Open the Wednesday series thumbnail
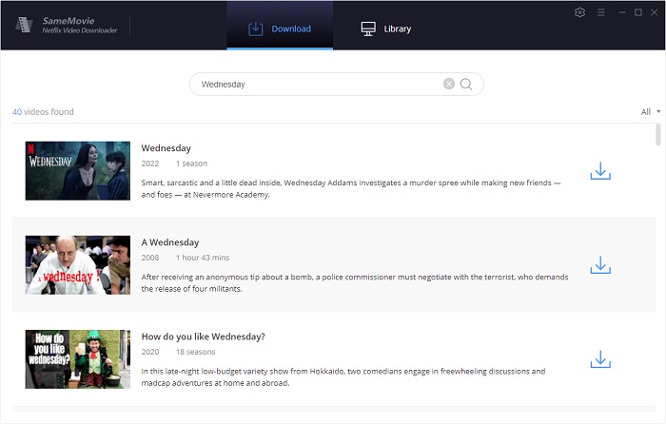 pyautogui.click(x=78, y=171)
